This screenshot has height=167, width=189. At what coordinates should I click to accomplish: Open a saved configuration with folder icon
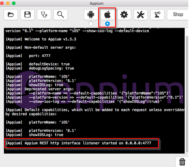(11, 15)
